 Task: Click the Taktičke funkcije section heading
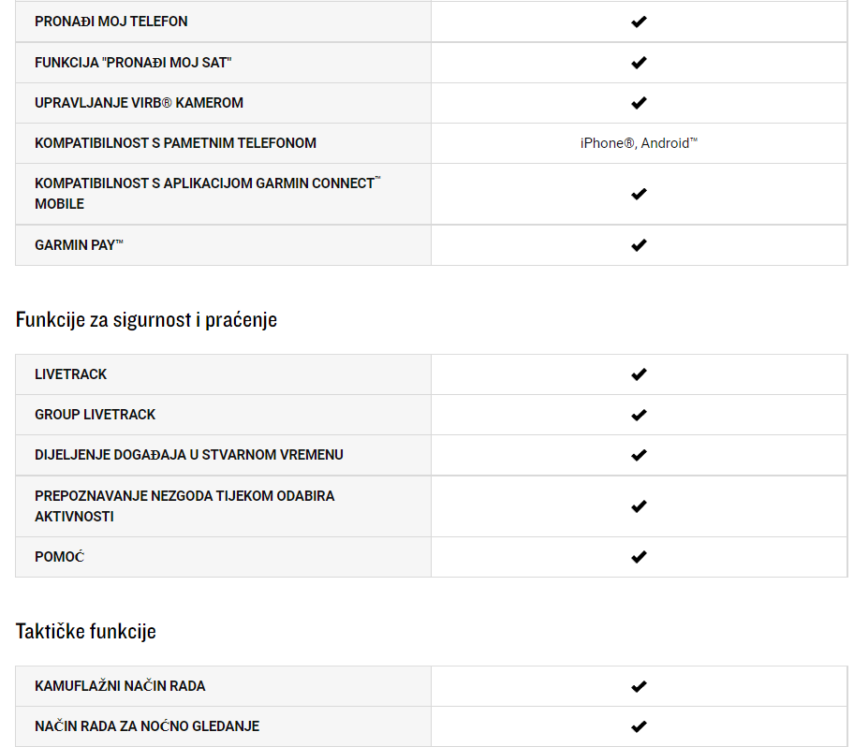tap(85, 632)
